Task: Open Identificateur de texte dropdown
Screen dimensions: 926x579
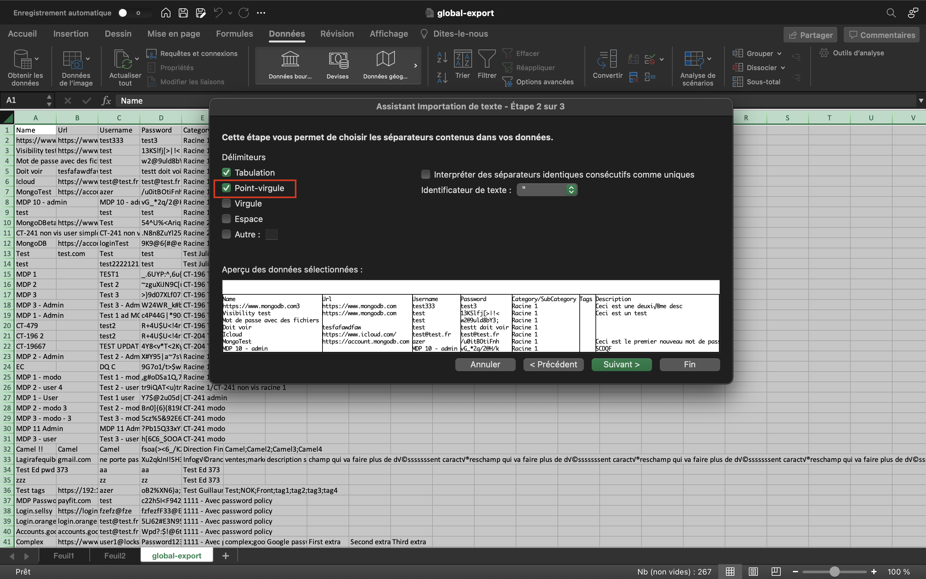Action: [547, 190]
